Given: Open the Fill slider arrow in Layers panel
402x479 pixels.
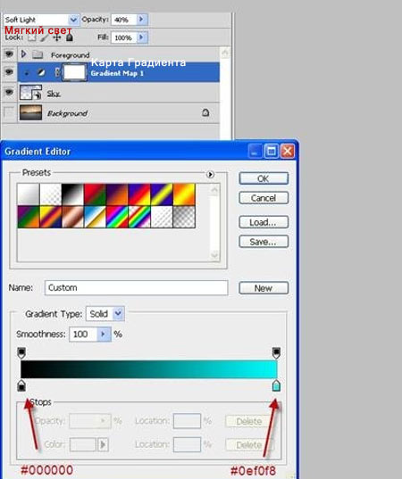Looking at the screenshot, I should click(x=141, y=37).
